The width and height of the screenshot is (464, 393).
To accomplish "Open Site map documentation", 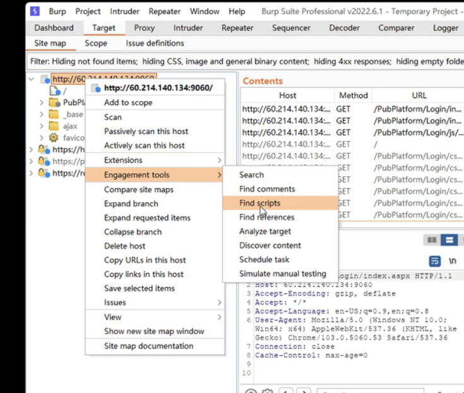I will [155, 346].
